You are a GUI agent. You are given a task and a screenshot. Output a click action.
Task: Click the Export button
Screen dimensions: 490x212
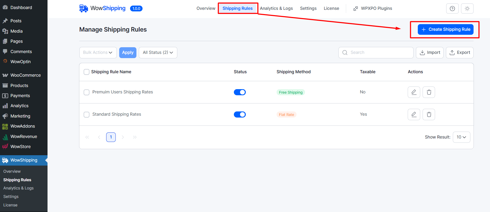click(x=460, y=53)
